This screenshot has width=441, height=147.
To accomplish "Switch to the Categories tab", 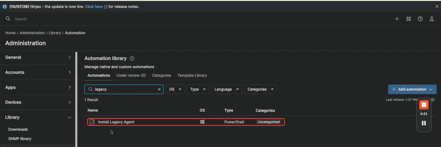I will [x=162, y=75].
